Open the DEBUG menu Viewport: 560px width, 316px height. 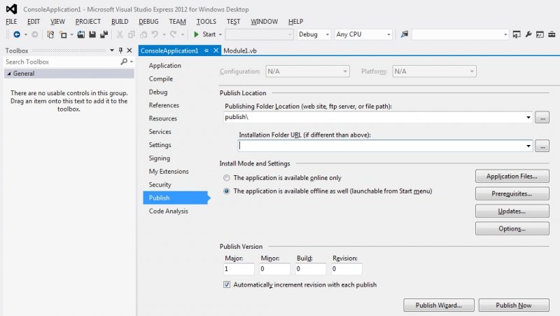pyautogui.click(x=148, y=22)
